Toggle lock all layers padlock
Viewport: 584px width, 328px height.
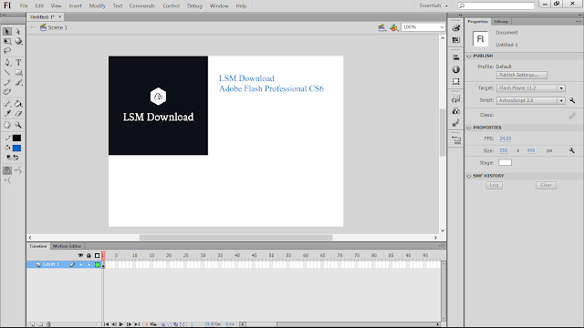pyautogui.click(x=89, y=255)
